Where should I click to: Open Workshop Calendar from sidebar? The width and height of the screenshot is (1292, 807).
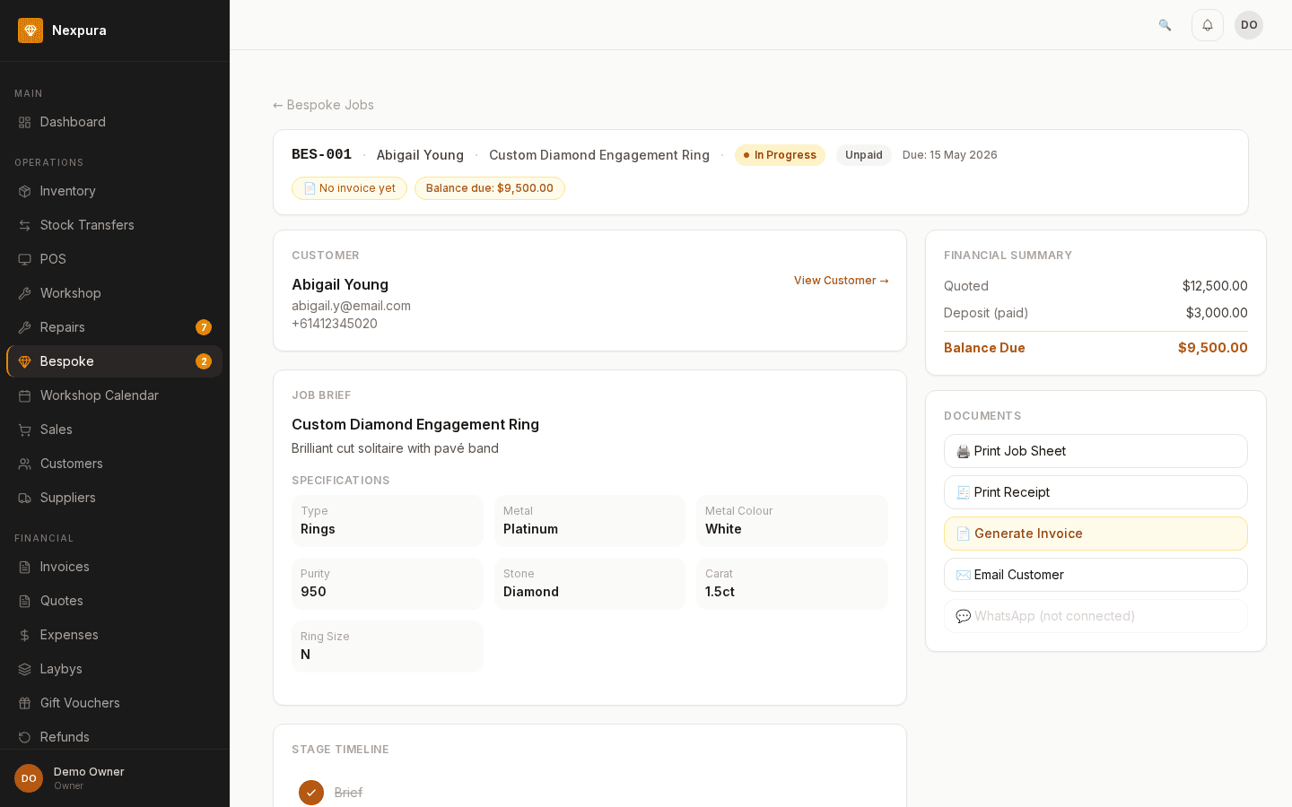[x=99, y=395]
